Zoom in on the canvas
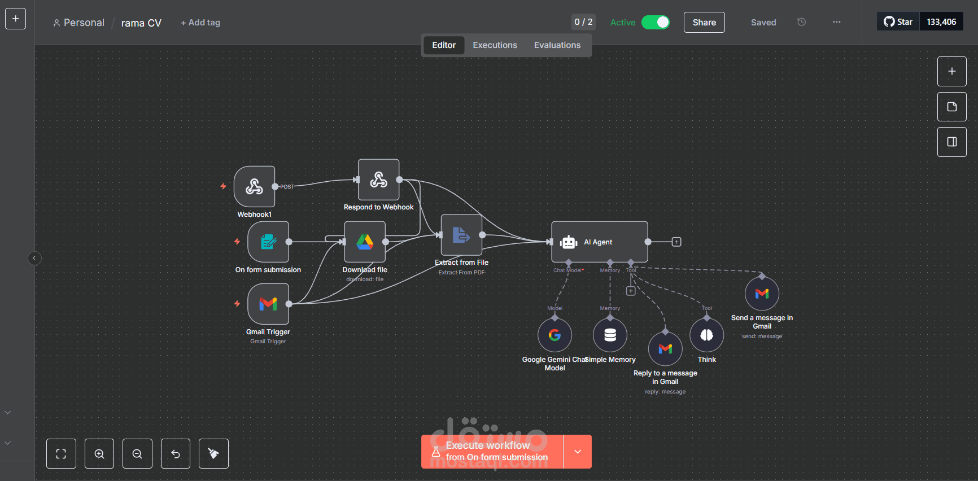 click(99, 453)
